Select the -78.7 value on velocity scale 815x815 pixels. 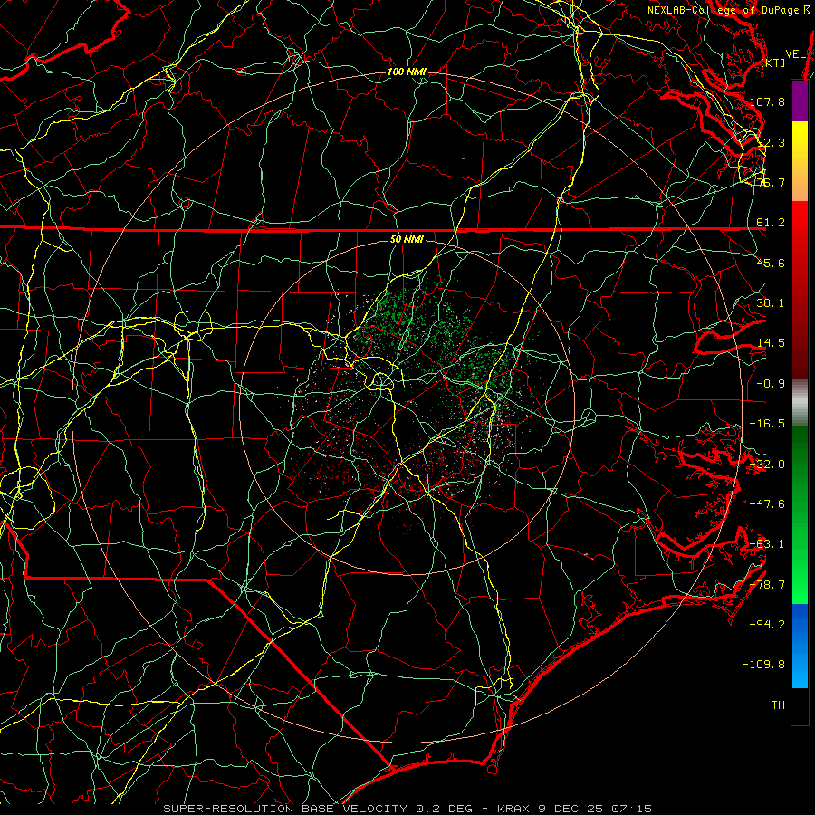[767, 585]
